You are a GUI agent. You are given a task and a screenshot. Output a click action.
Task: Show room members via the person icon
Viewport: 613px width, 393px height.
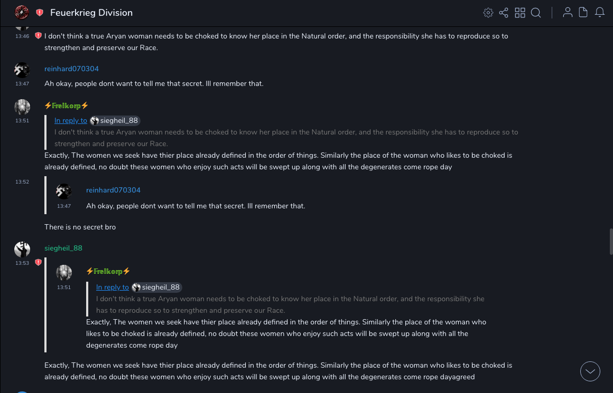point(568,13)
